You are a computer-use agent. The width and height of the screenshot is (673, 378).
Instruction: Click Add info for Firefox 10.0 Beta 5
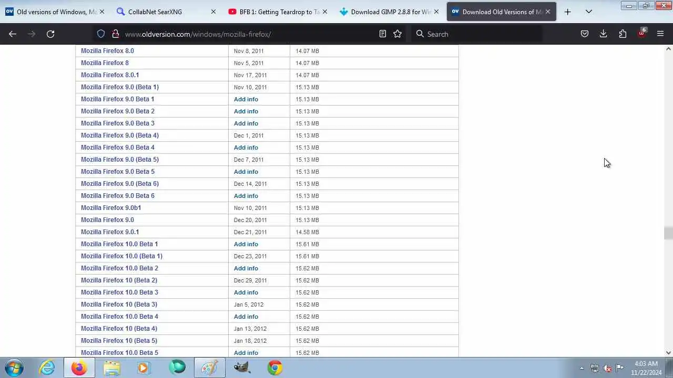pos(246,353)
